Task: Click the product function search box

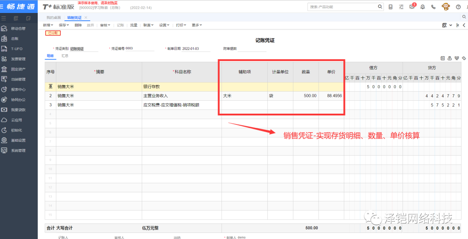Action: [342, 7]
